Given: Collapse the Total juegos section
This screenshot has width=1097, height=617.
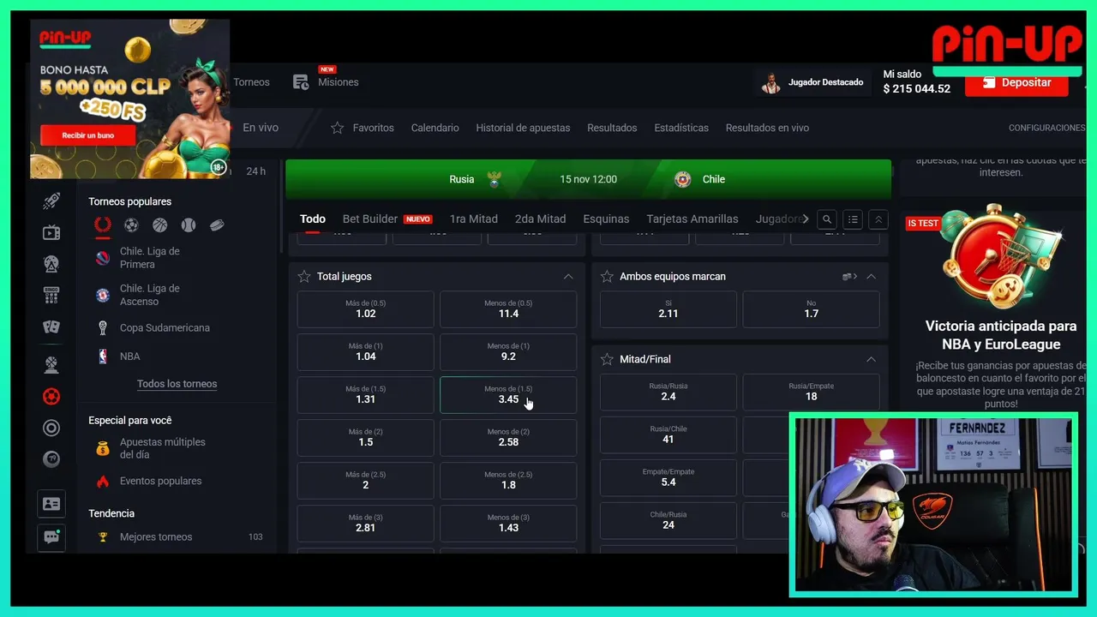Looking at the screenshot, I should 568,277.
